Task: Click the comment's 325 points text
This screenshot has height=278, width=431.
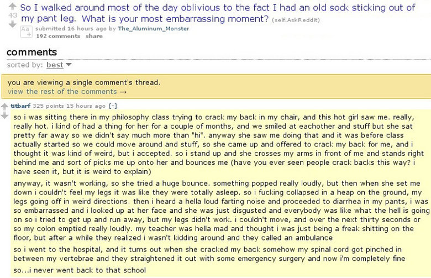Action: coord(49,106)
